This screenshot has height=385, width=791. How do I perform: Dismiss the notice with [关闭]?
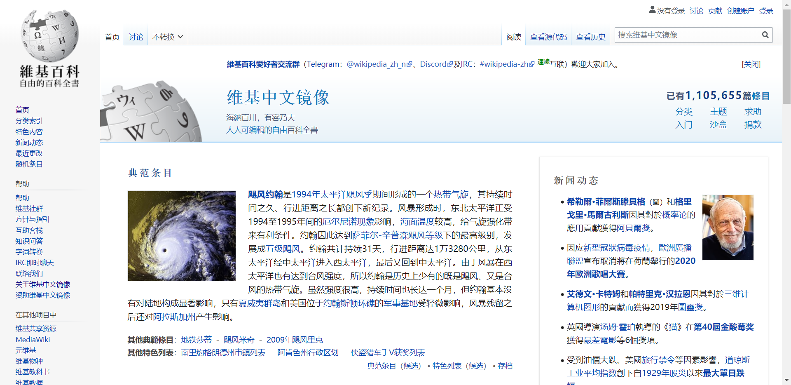click(751, 64)
